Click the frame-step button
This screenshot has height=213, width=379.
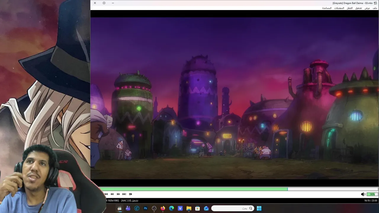click(130, 194)
